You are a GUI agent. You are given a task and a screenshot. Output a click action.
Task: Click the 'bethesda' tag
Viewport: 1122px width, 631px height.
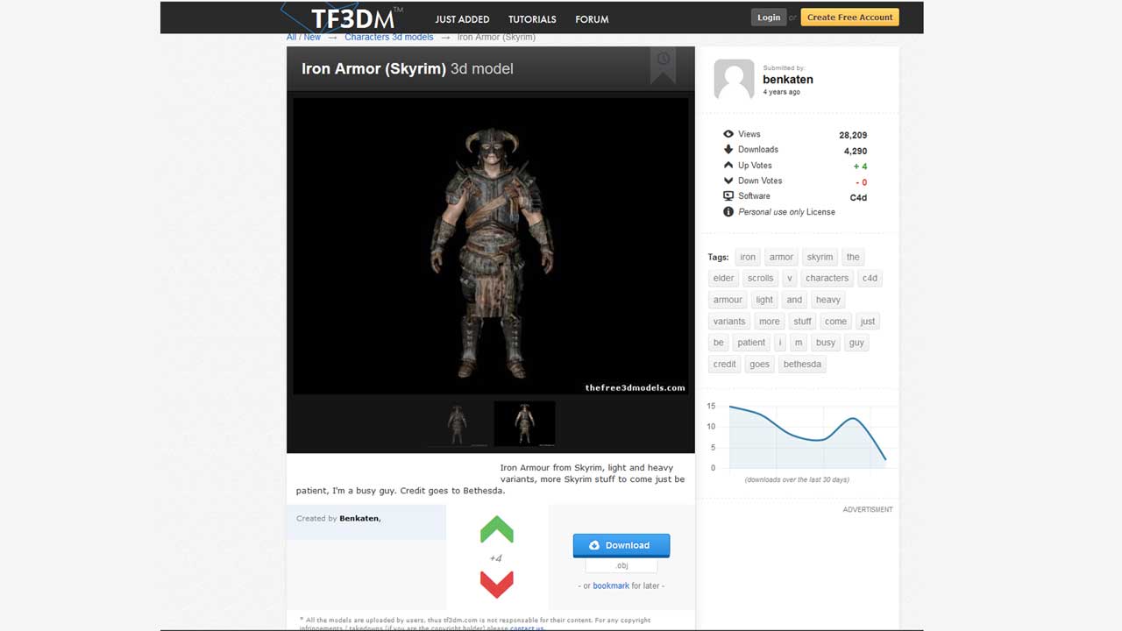(x=802, y=364)
